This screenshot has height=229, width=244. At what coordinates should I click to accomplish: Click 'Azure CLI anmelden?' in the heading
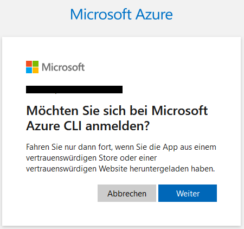[x=88, y=126]
